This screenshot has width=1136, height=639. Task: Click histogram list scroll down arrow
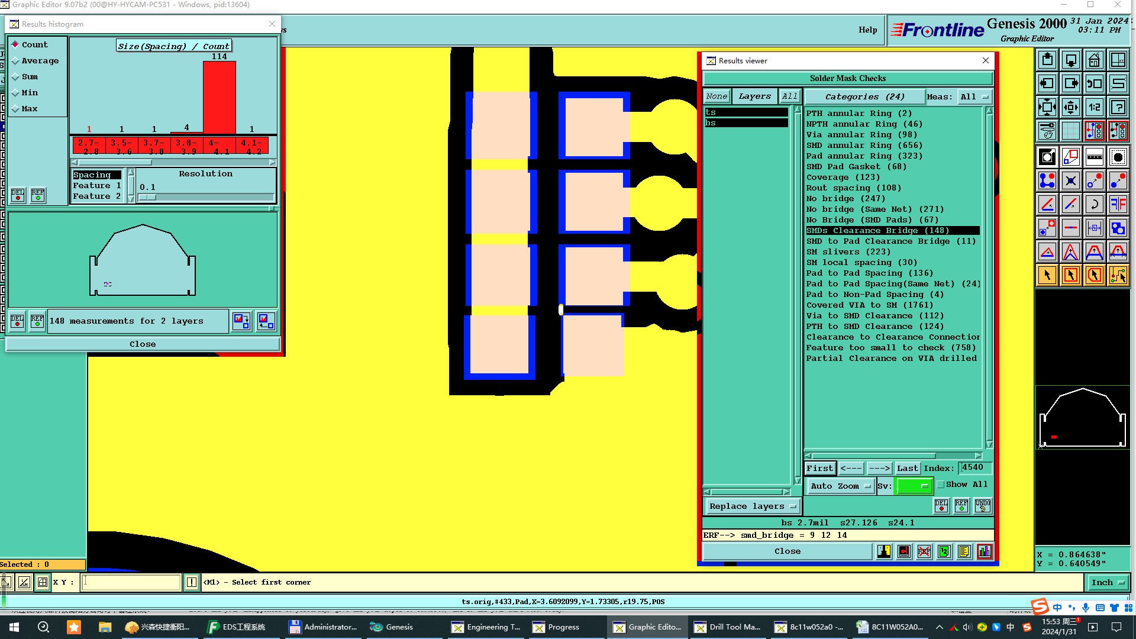(131, 199)
